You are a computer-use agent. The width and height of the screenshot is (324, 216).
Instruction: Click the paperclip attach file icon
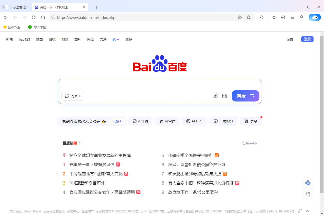tap(215, 96)
